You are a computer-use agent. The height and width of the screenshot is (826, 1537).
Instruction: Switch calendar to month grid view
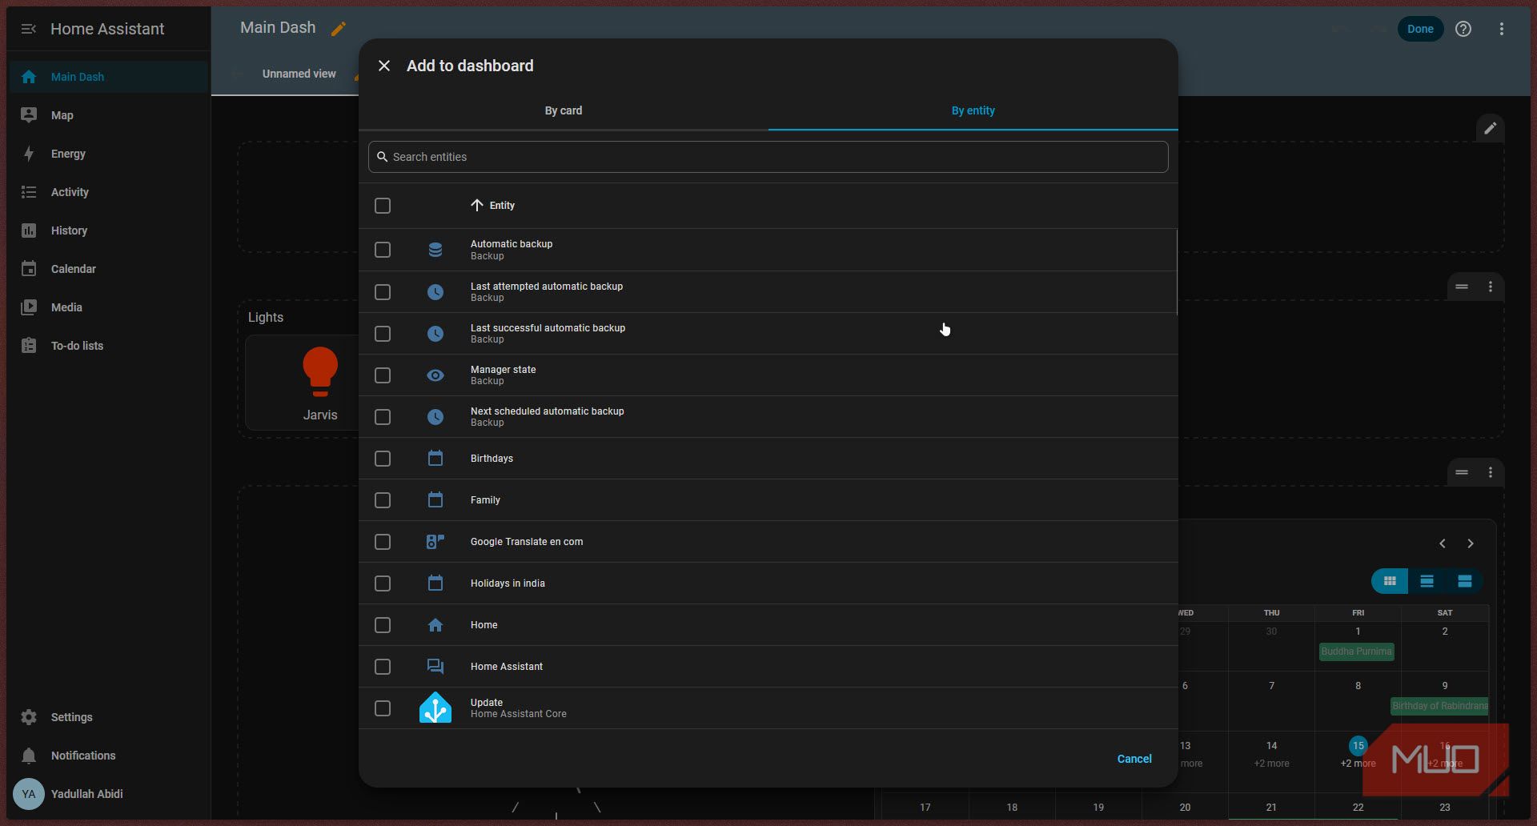point(1390,581)
